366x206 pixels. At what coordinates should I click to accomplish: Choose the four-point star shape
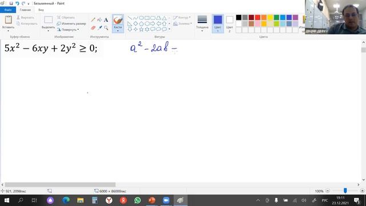[136, 29]
